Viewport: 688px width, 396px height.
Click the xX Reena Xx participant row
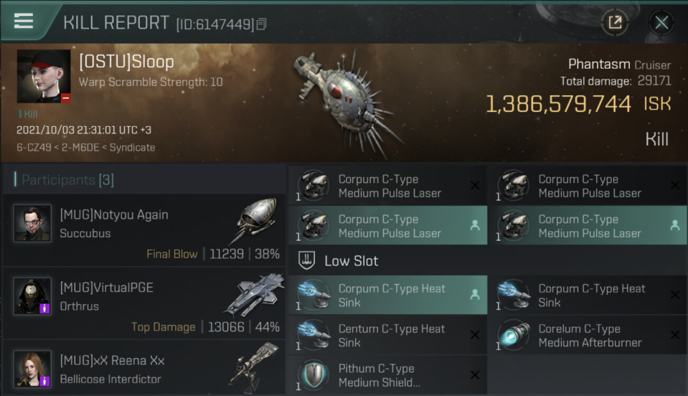[144, 369]
